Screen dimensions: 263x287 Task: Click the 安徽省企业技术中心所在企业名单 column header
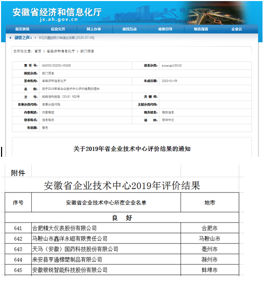coord(106,203)
